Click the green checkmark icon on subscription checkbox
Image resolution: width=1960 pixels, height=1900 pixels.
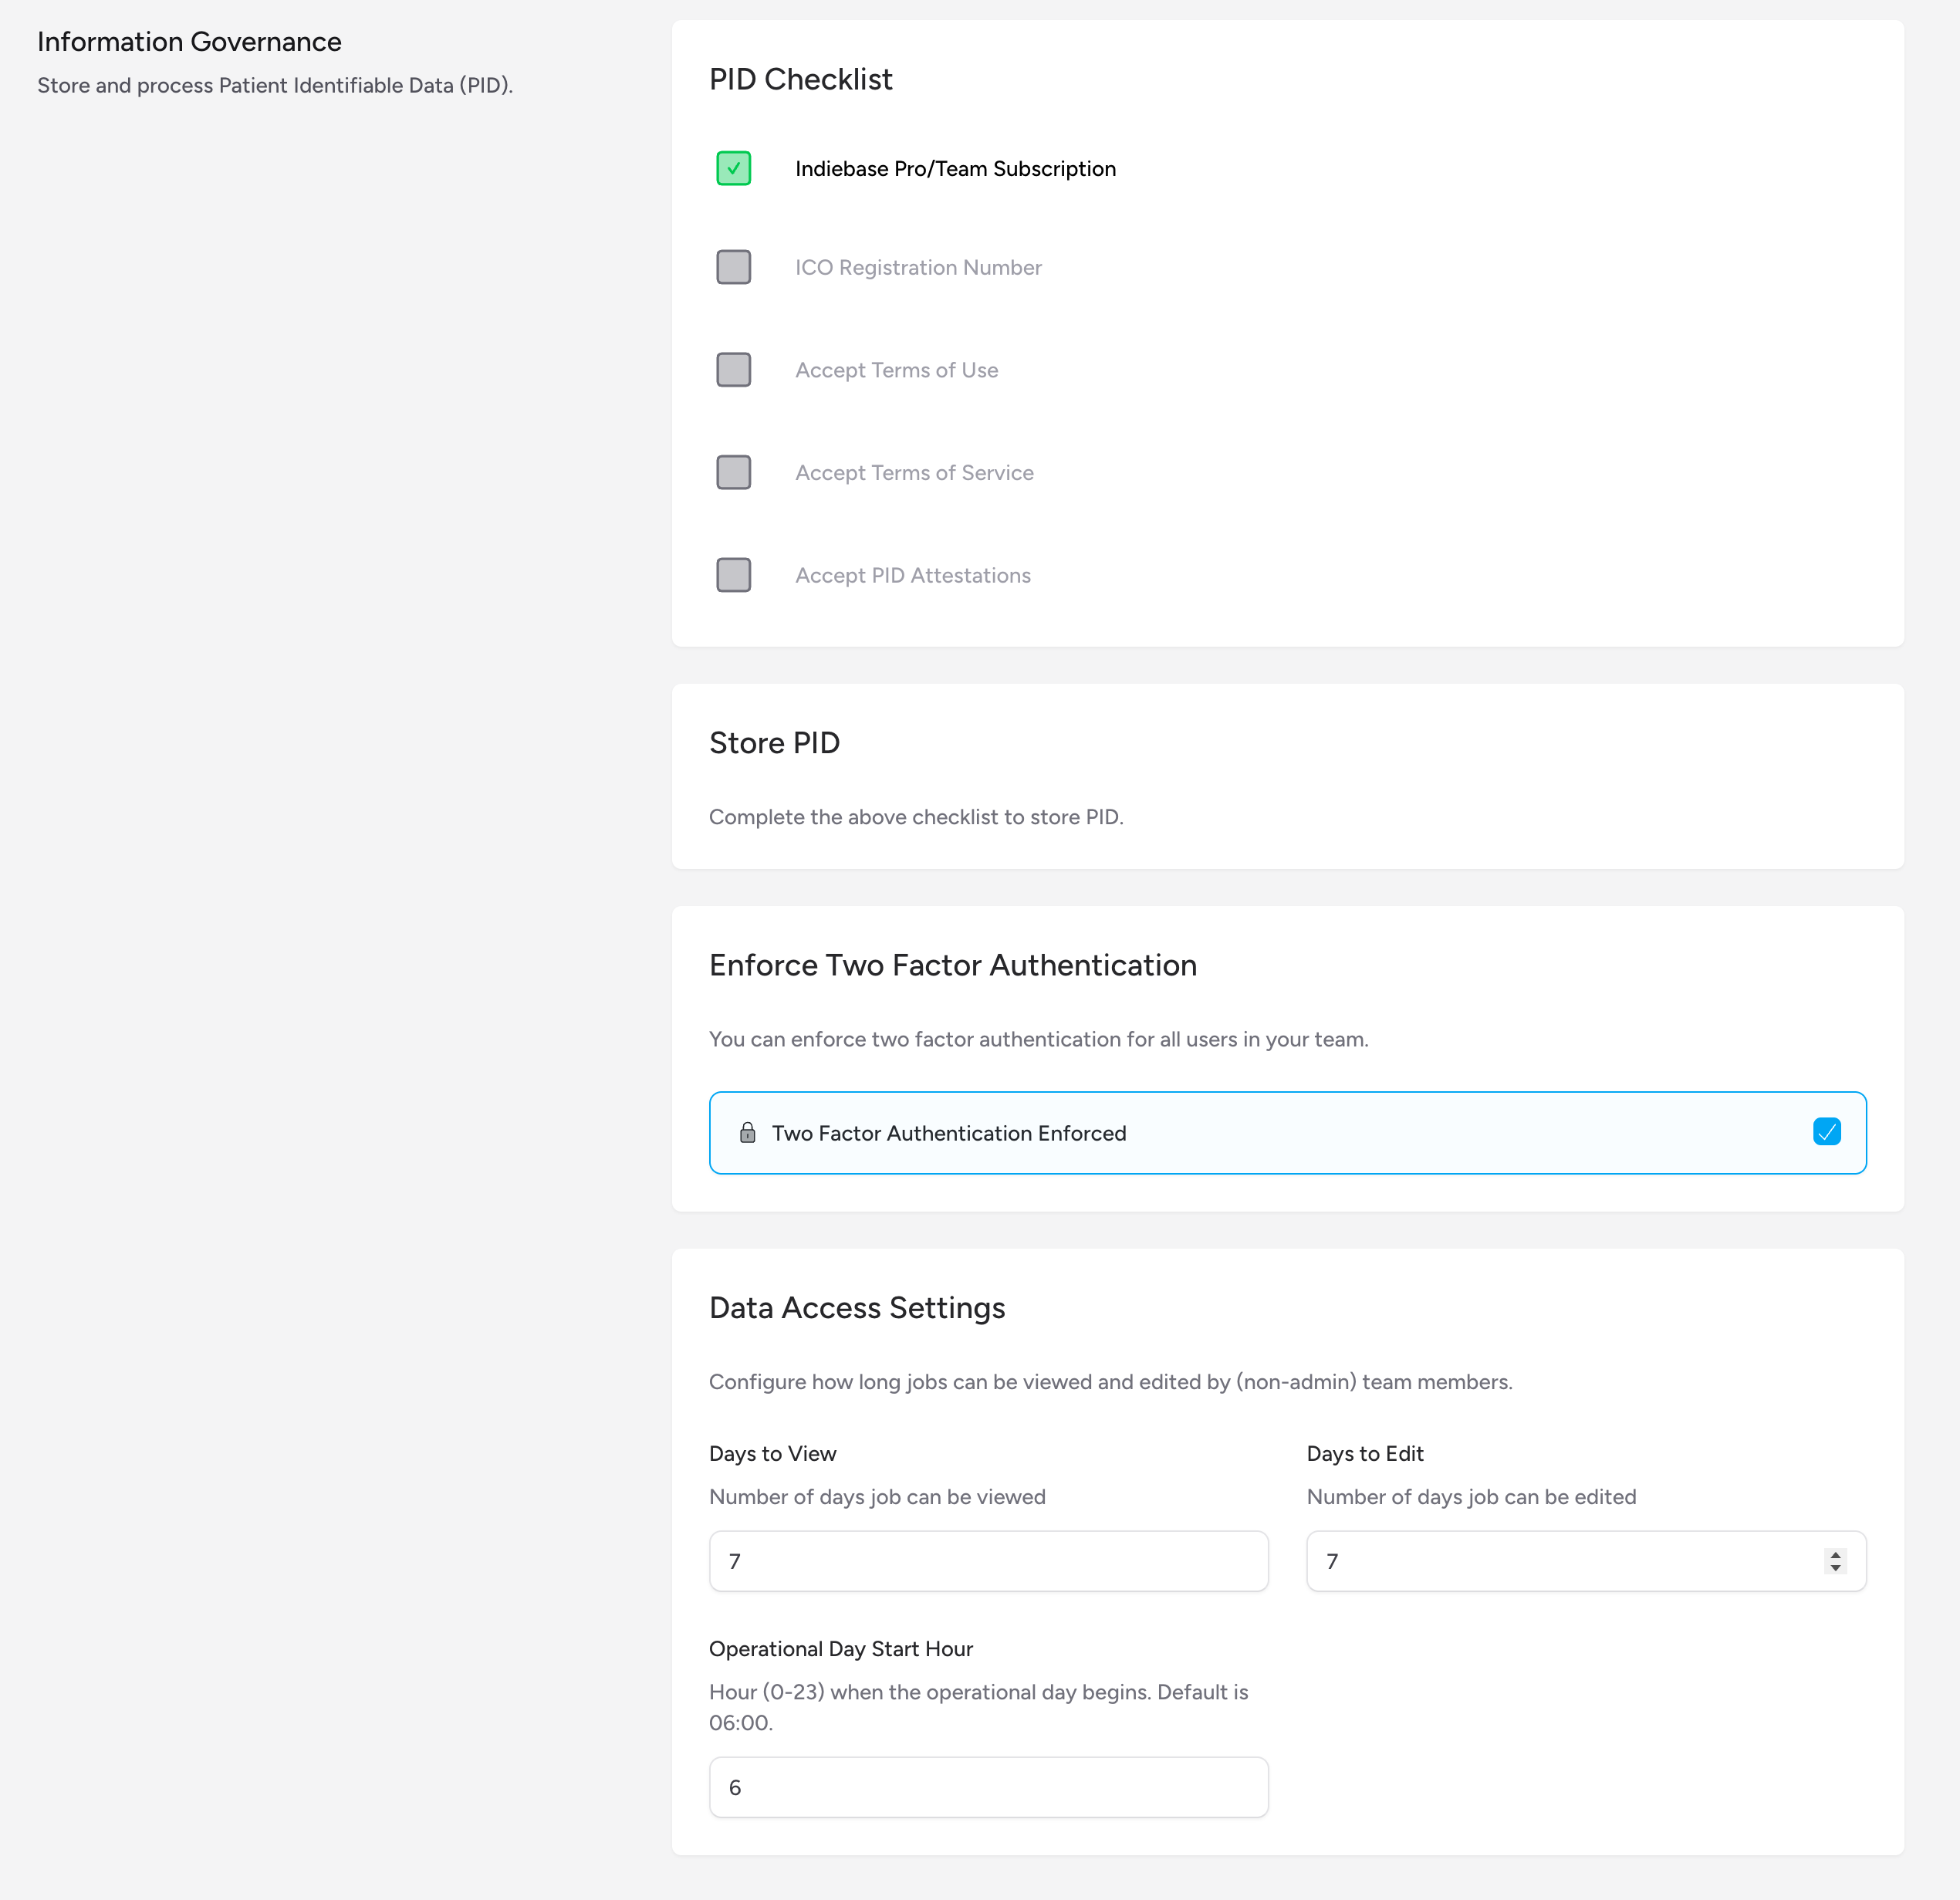[733, 168]
